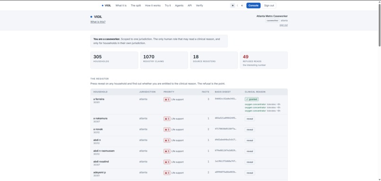Click the priority 1 badge in abdi n row

tap(167, 140)
